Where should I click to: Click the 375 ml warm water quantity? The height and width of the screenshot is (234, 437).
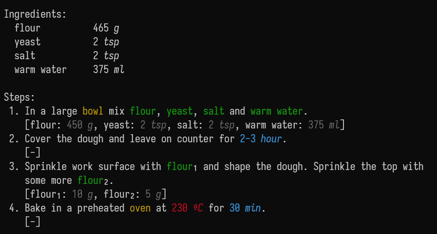click(x=109, y=70)
